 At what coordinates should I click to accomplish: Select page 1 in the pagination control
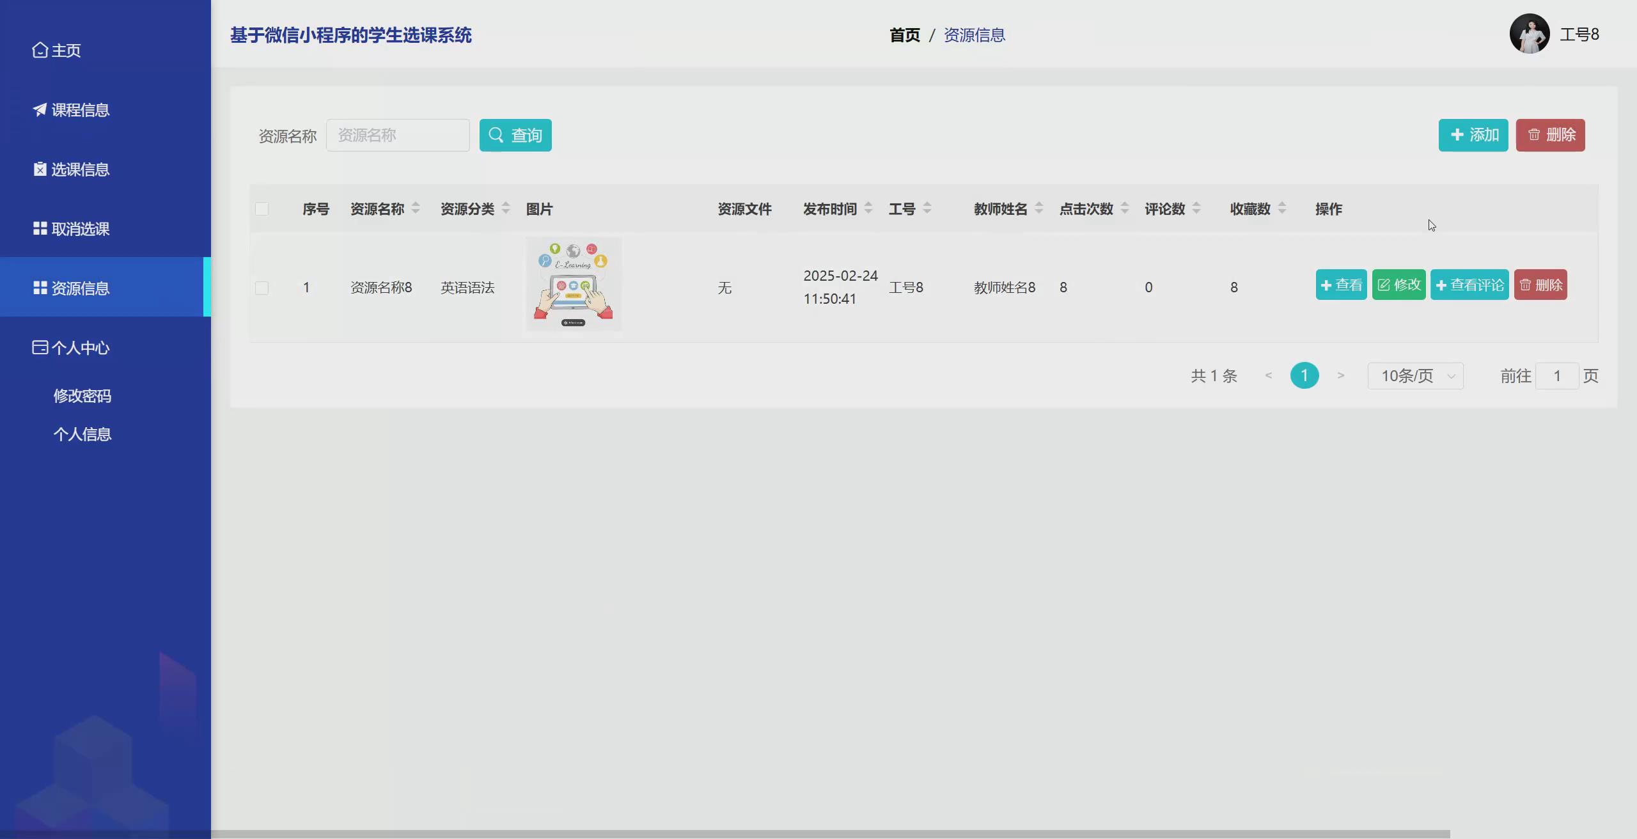(x=1304, y=375)
